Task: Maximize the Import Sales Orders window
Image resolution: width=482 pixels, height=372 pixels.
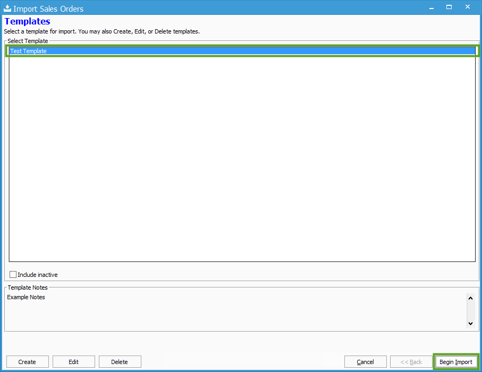Action: (x=449, y=7)
